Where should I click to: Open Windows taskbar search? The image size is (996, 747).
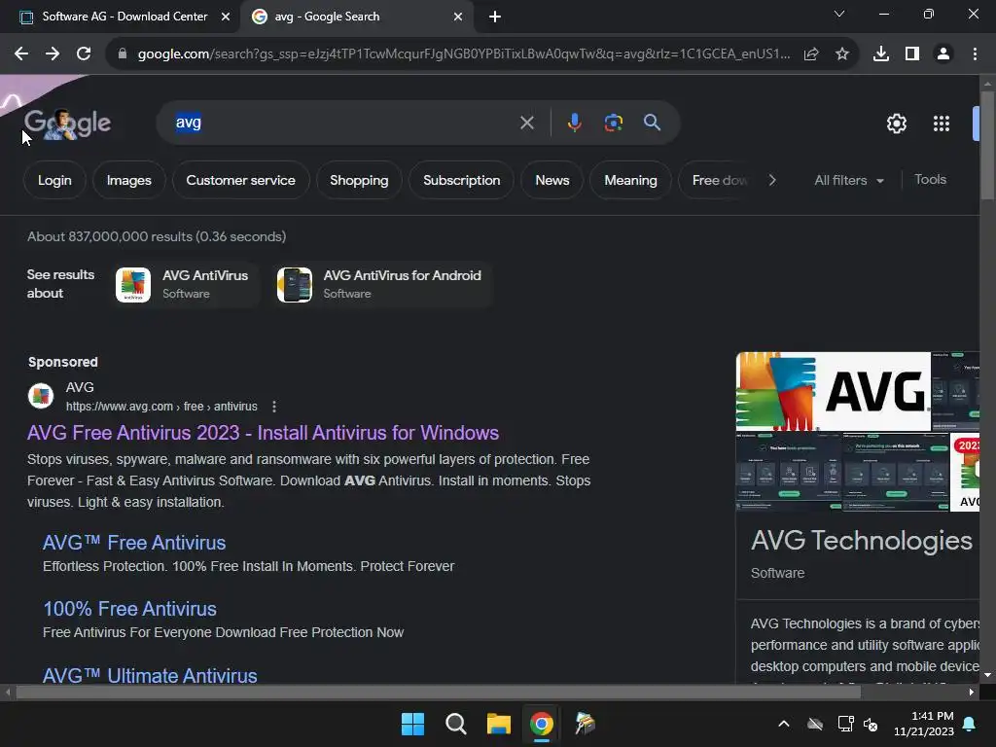455,724
